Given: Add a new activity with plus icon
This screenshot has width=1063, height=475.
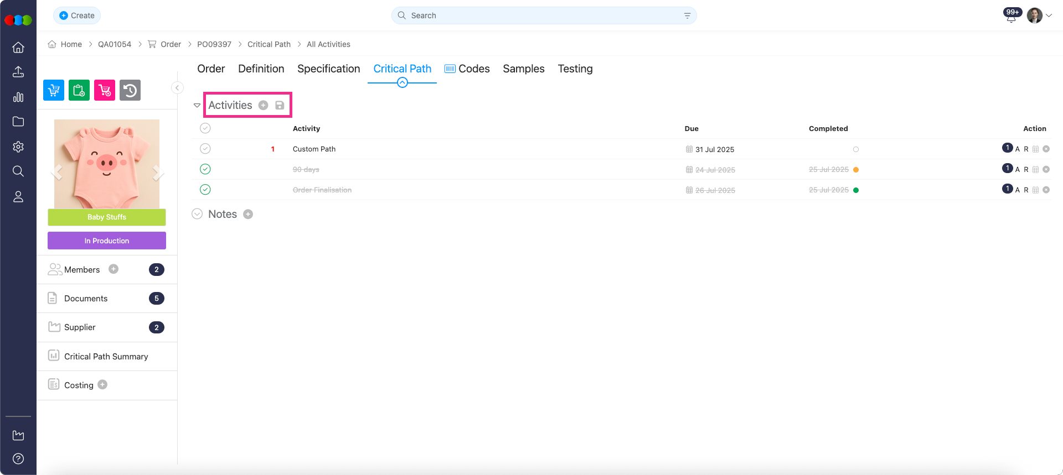Looking at the screenshot, I should (264, 106).
